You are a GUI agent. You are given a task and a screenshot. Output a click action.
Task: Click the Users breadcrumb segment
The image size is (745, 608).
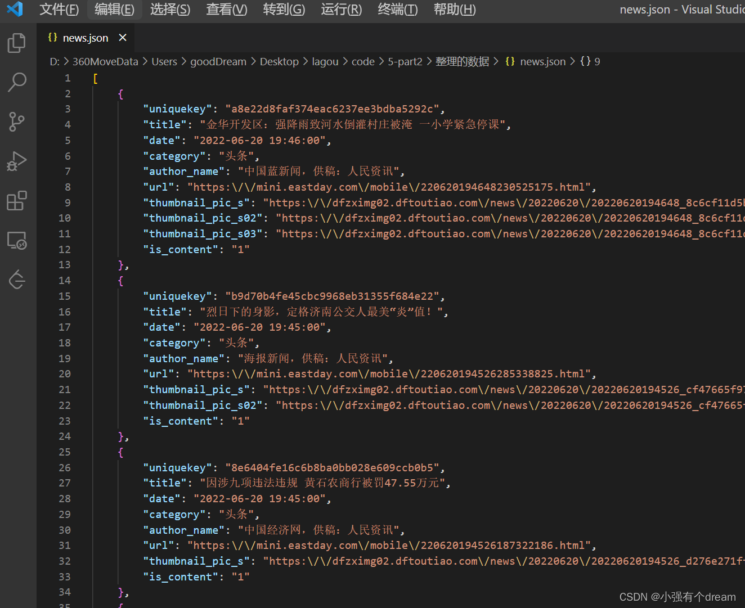click(164, 62)
